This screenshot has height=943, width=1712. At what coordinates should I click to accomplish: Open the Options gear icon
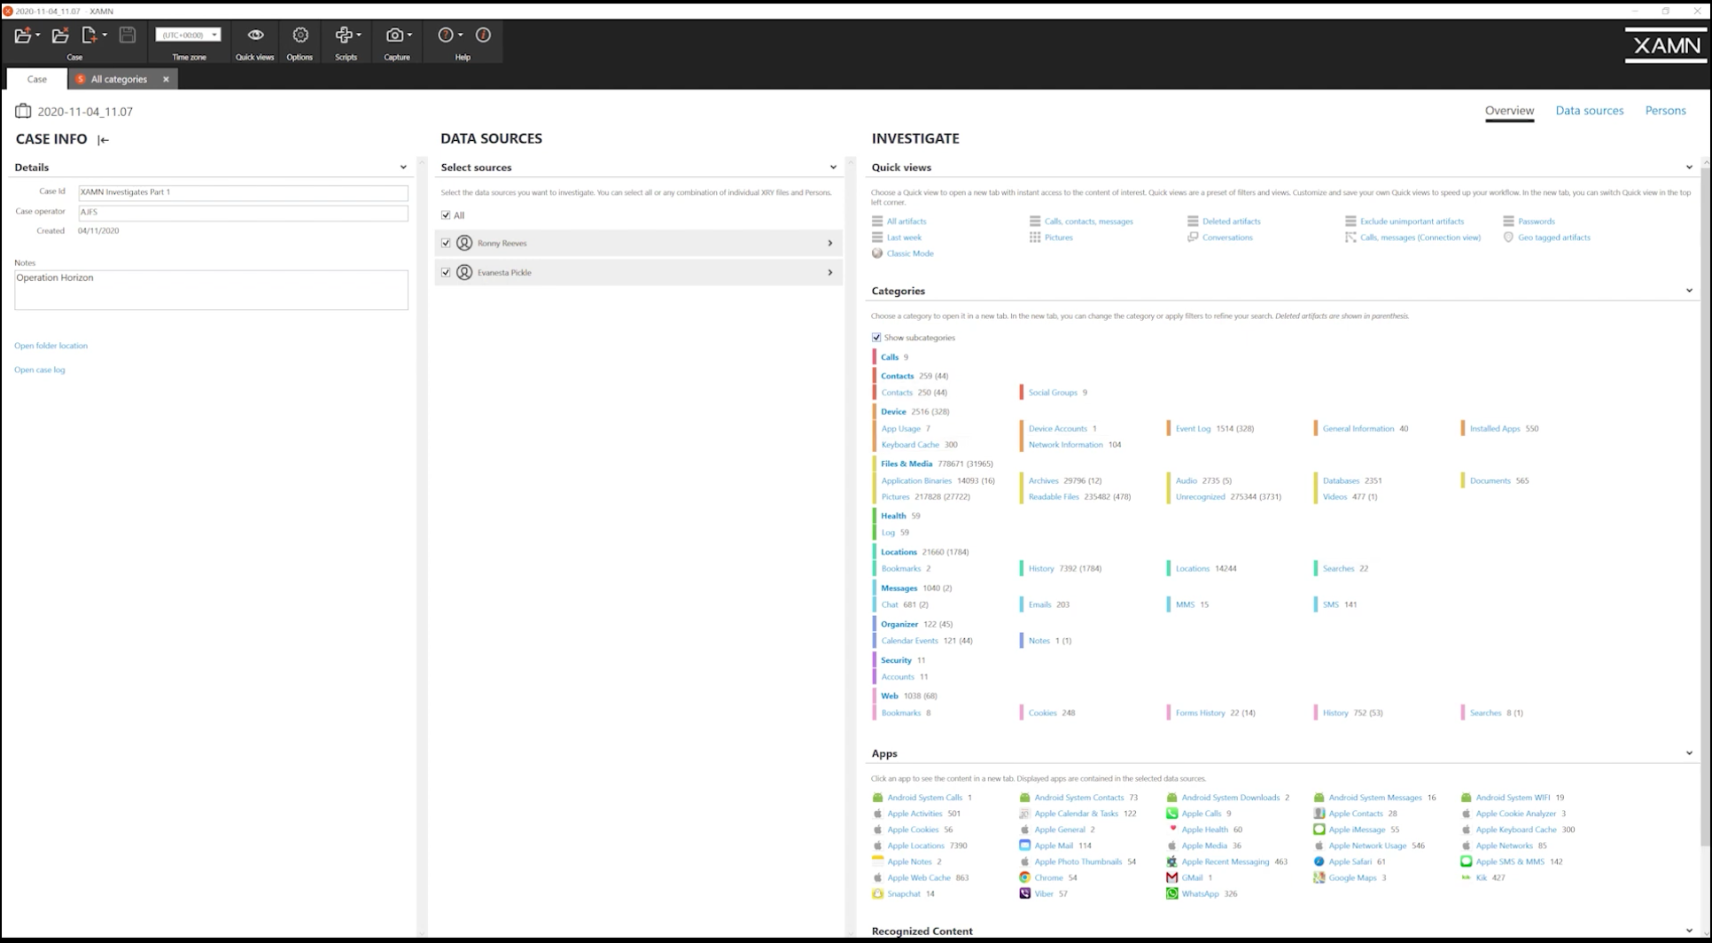click(300, 35)
